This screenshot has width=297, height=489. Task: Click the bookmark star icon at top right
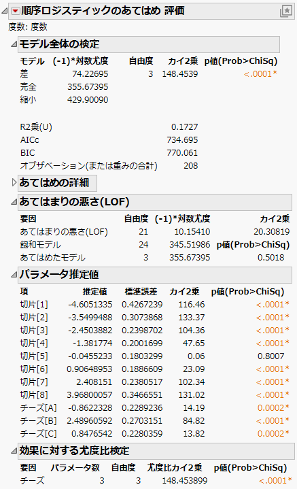tap(286, 12)
